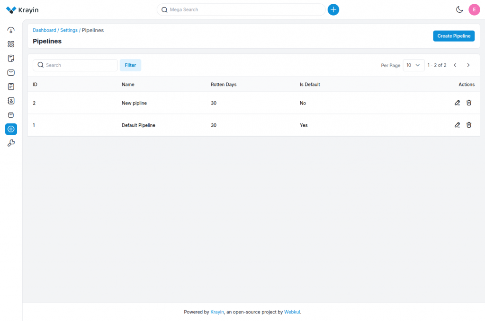Click the Pipelines breadcrumb text
The width and height of the screenshot is (485, 321).
point(93,30)
